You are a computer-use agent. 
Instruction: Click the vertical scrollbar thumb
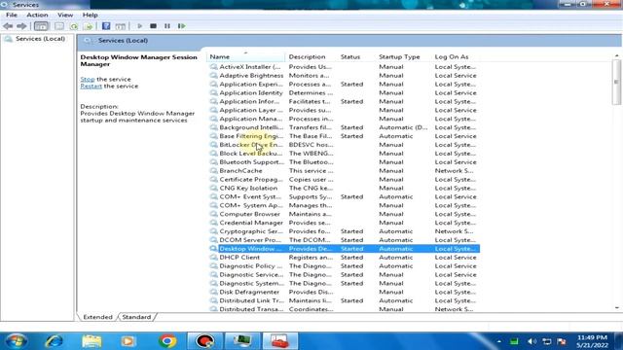(616, 82)
